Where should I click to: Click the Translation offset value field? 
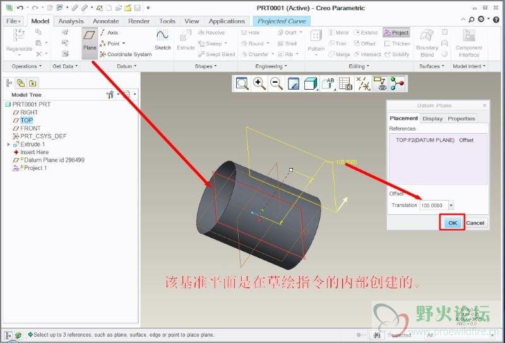pyautogui.click(x=434, y=205)
